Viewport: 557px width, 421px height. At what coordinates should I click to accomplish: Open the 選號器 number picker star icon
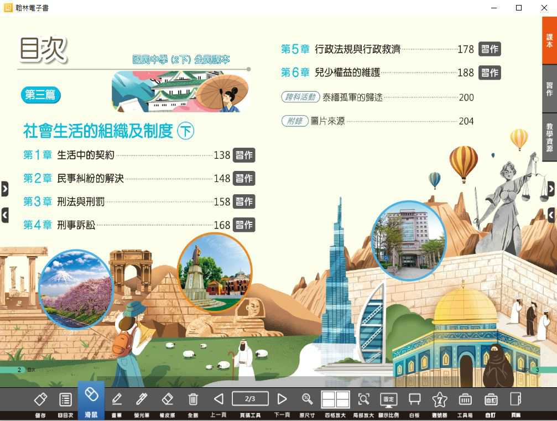pyautogui.click(x=439, y=399)
